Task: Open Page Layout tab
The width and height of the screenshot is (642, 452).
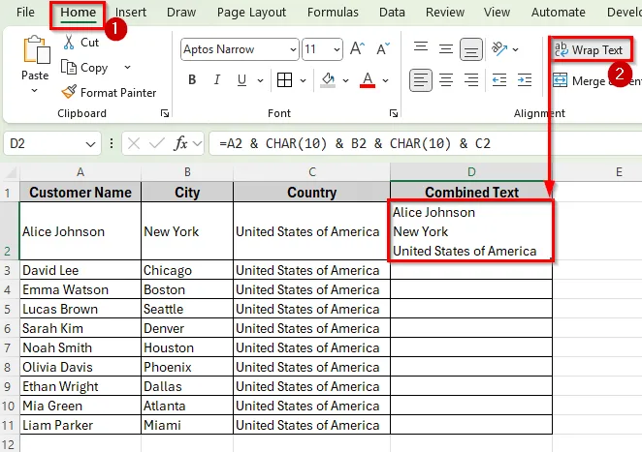Action: [x=251, y=13]
